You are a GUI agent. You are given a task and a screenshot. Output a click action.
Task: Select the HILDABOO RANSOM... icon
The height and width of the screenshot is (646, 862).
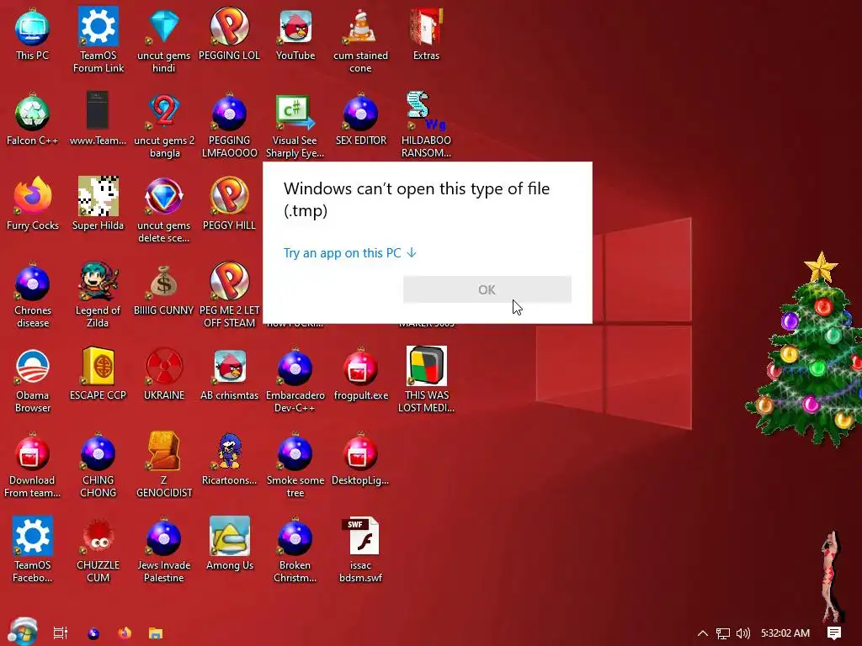[x=426, y=125]
